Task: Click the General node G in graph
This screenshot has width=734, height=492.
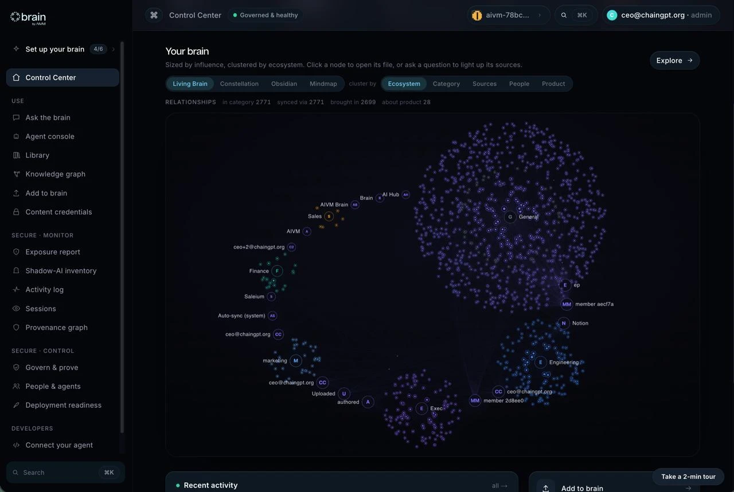Action: (510, 217)
